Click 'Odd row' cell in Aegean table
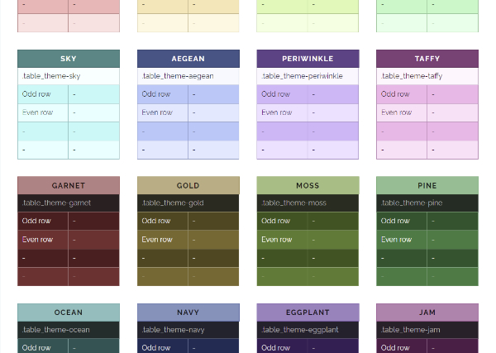Viewport: 496px width, 353px height. [x=163, y=94]
